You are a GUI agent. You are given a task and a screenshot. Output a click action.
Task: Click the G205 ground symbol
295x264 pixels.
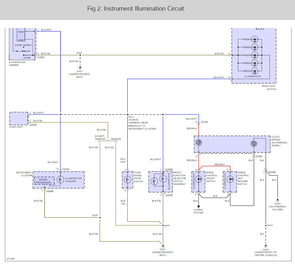click(x=277, y=200)
